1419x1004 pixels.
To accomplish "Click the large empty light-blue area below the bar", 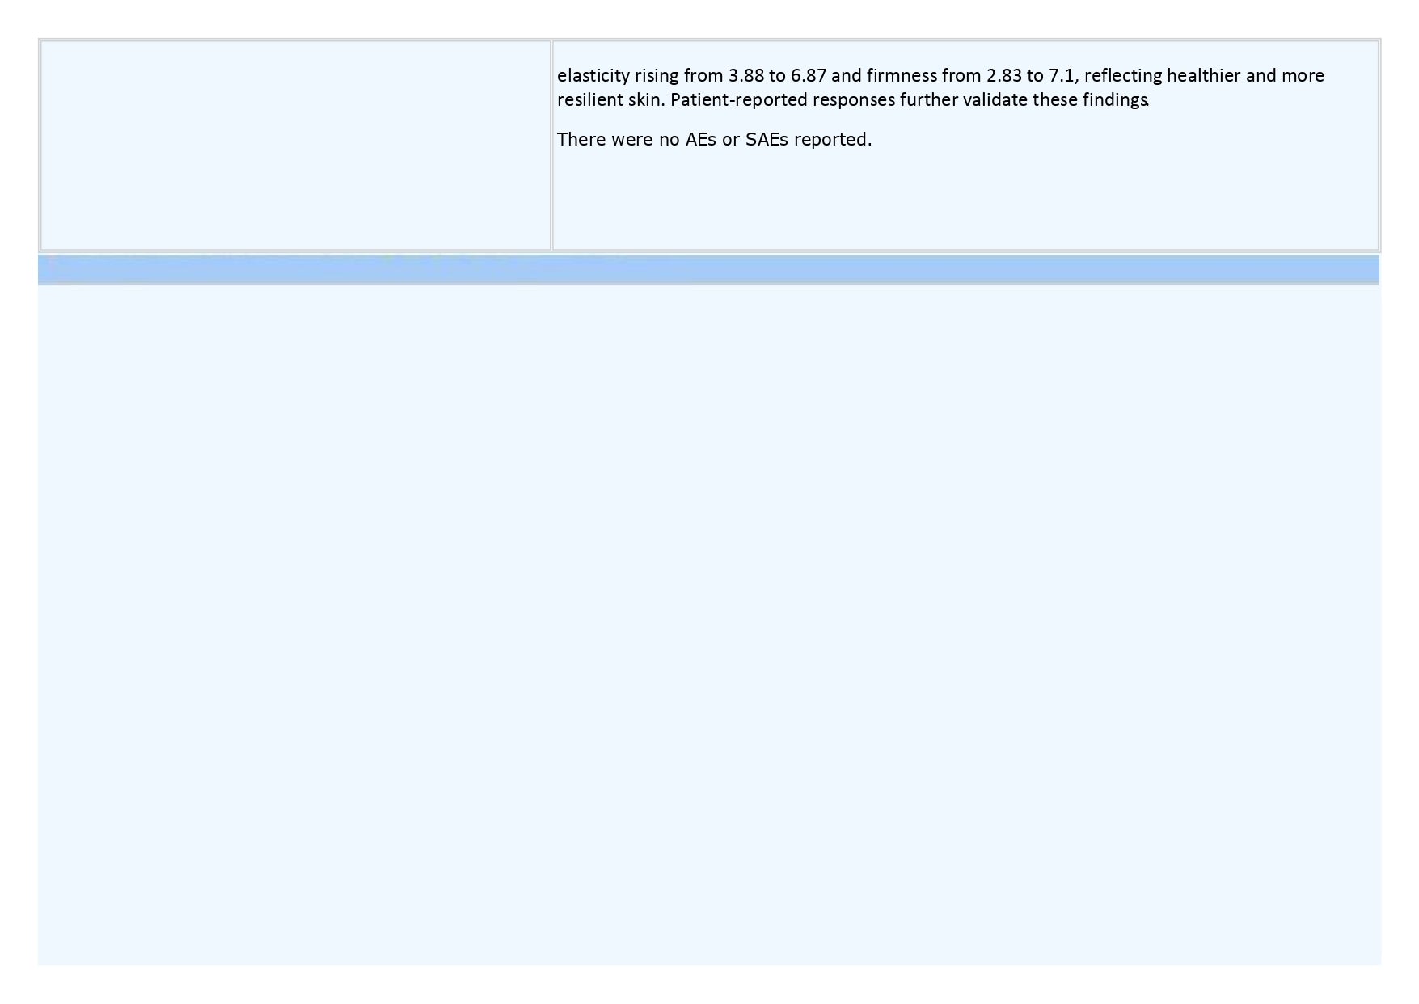I will [x=708, y=622].
